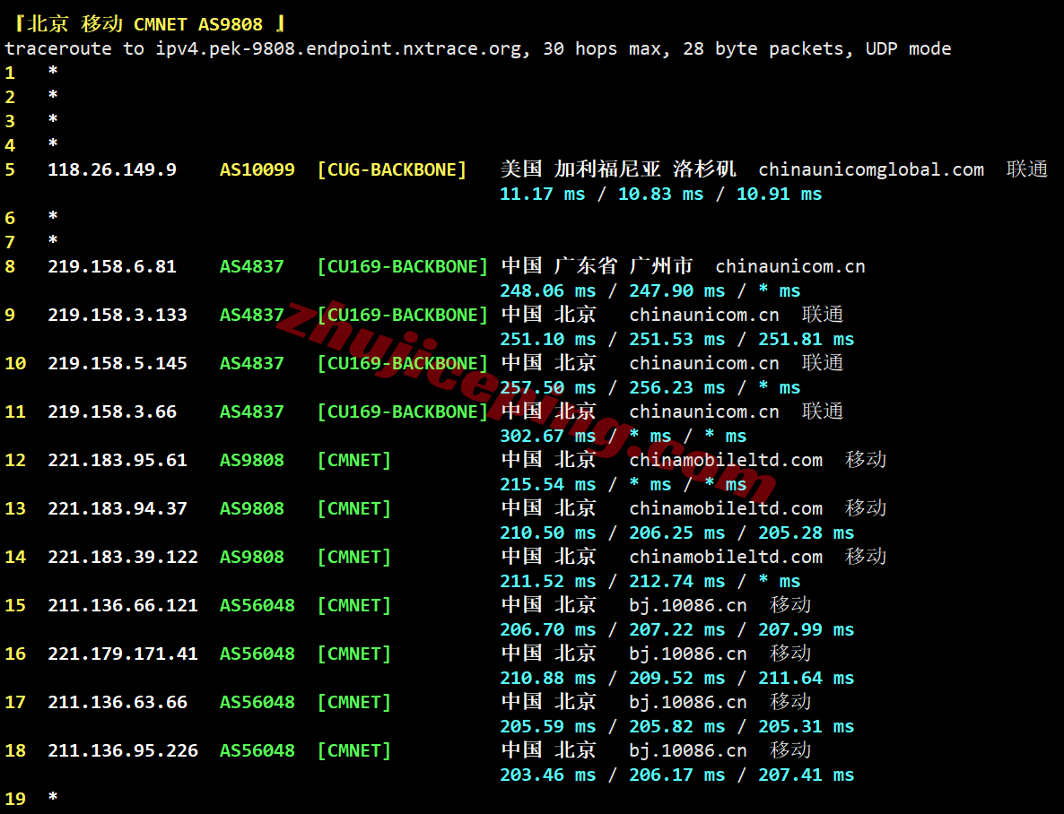This screenshot has height=814, width=1064.
Task: Click AS4837 on the 219.158.6.81 row
Action: coord(252,266)
